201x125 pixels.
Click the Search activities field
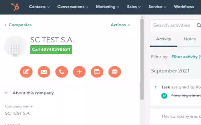(x=171, y=25)
